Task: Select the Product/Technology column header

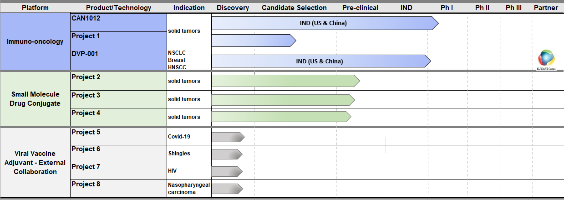Action: [x=119, y=8]
